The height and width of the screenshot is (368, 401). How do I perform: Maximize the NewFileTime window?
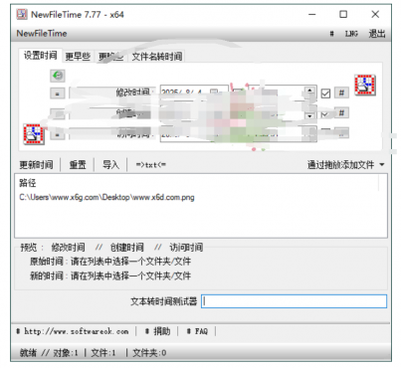343,14
